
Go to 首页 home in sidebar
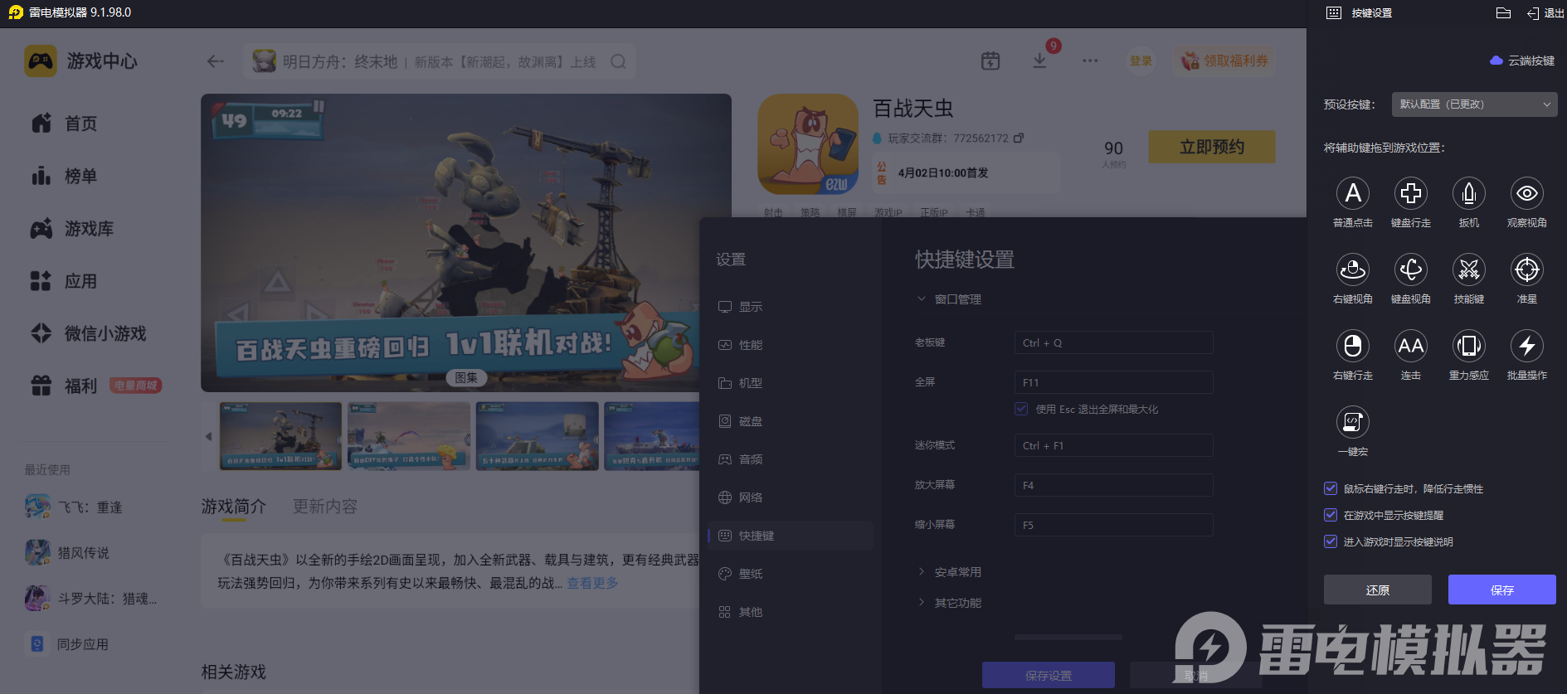coord(64,124)
